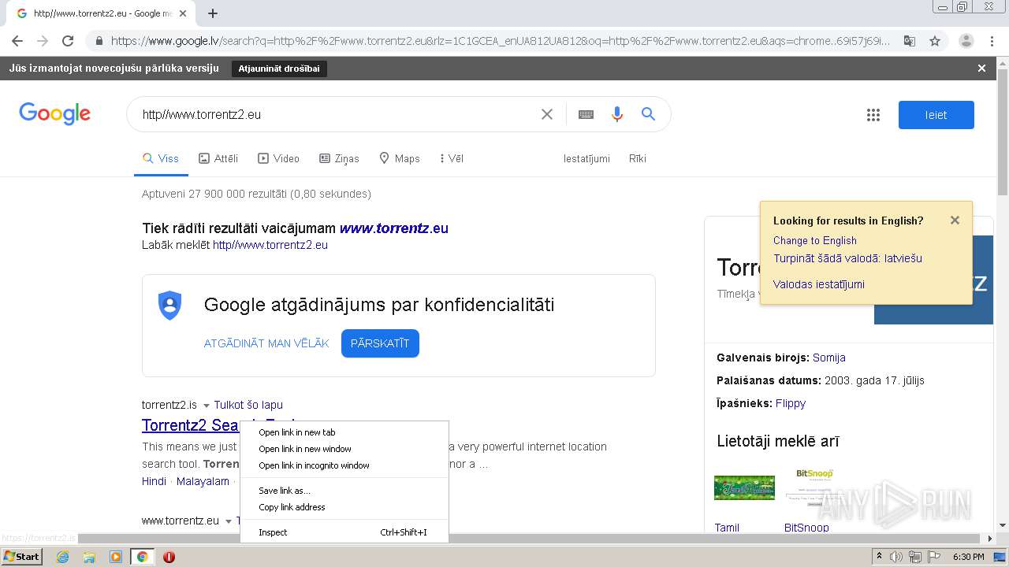Open the volume icon in system tray

pyautogui.click(x=896, y=557)
